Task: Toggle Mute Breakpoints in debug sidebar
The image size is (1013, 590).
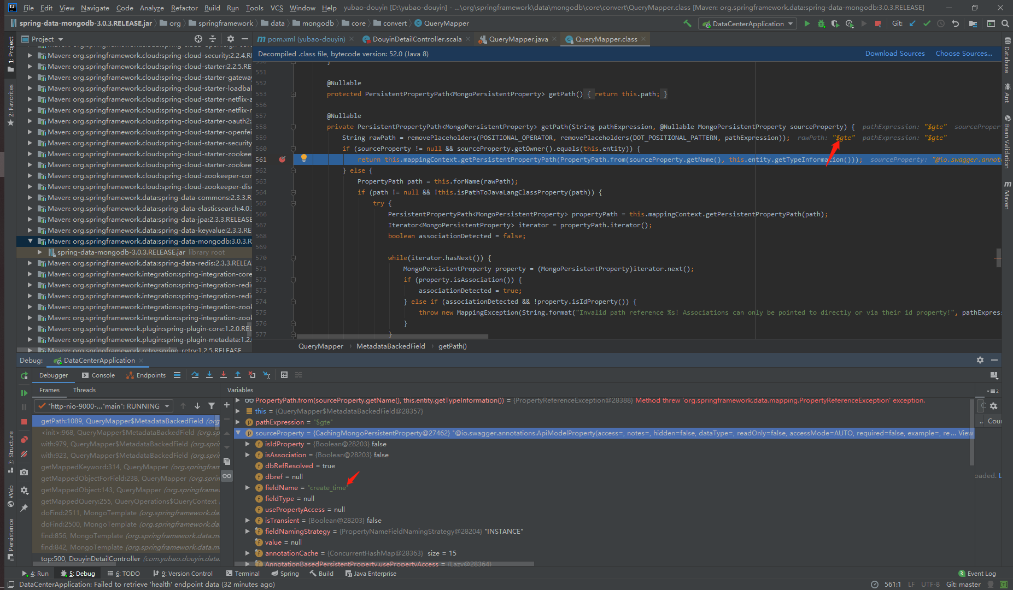Action: click(x=24, y=454)
